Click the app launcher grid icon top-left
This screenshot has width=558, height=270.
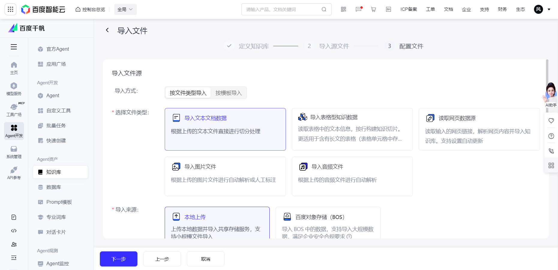(10, 9)
